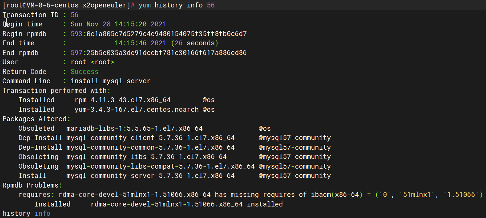Viewport: 486px width, 218px height.
Task: Click the Transaction ID value 56
Action: [74, 15]
